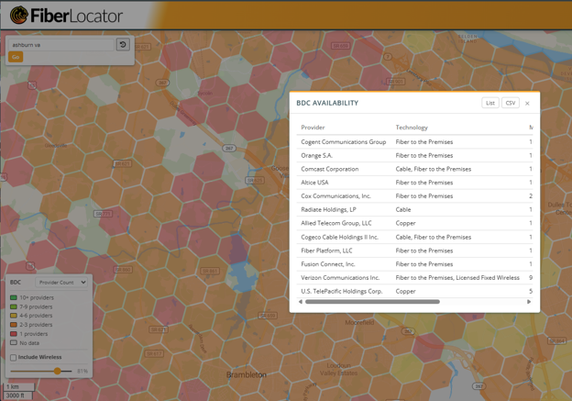Close the BDC Availability panel
The height and width of the screenshot is (401, 572).
[527, 104]
